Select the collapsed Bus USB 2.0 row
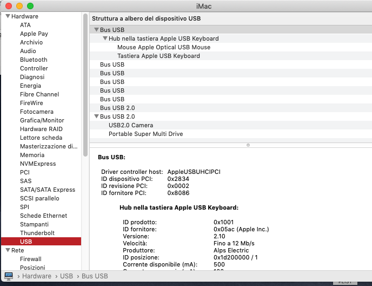The image size is (372, 286). coord(230,108)
